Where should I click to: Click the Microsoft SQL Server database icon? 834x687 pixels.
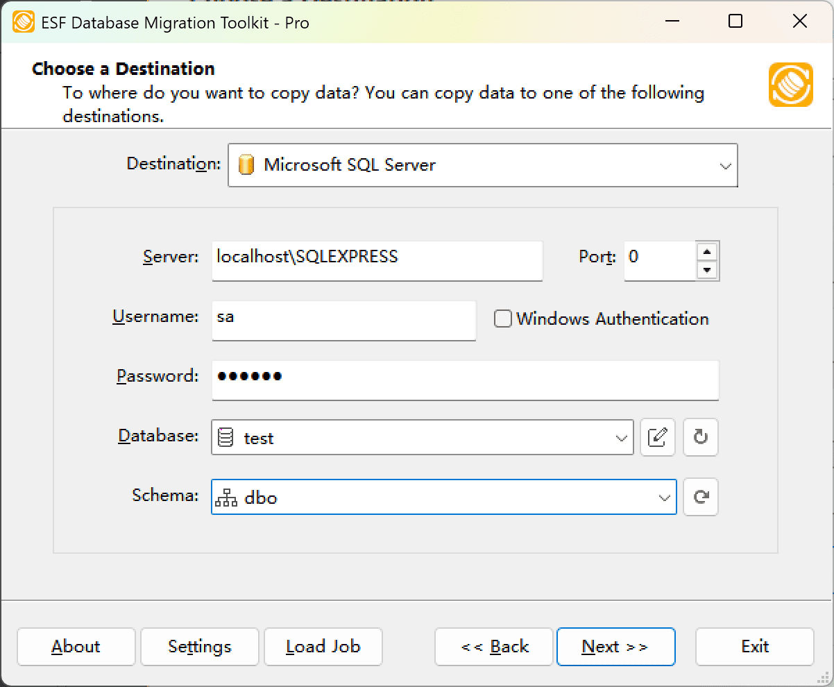point(248,165)
